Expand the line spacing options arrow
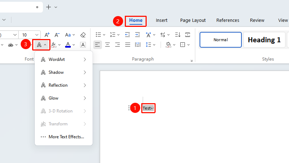Screen dimensions: 289x163 coord(154,45)
